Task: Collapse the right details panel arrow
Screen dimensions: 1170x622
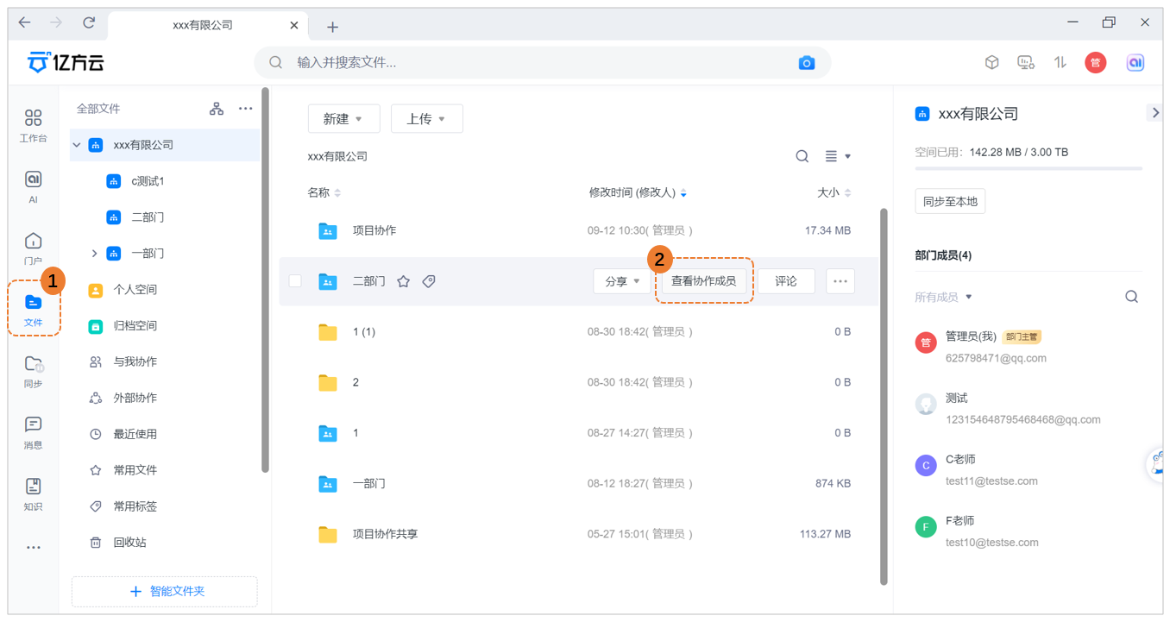Action: (x=1154, y=113)
